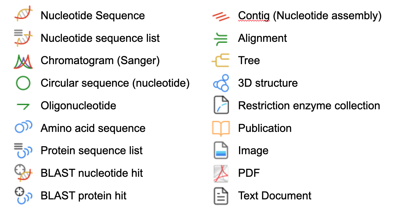The image size is (398, 218).
Task: Click the red PDF icon
Action: pyautogui.click(x=221, y=173)
